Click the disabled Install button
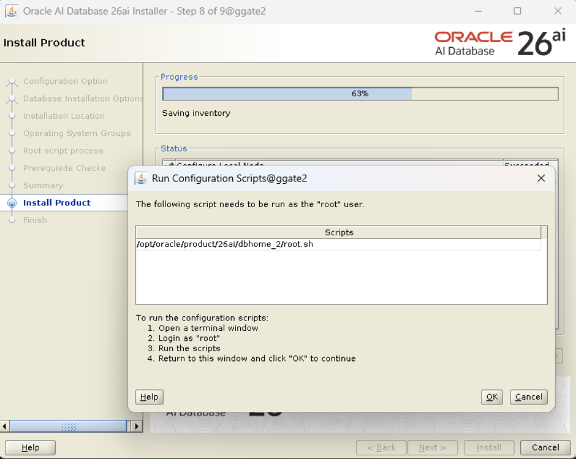The height and width of the screenshot is (459, 576). coord(489,447)
